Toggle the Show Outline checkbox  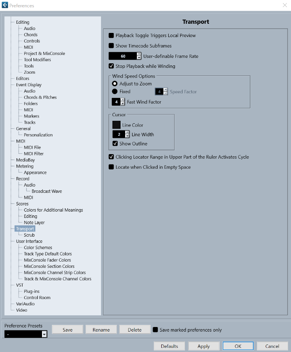coord(115,143)
